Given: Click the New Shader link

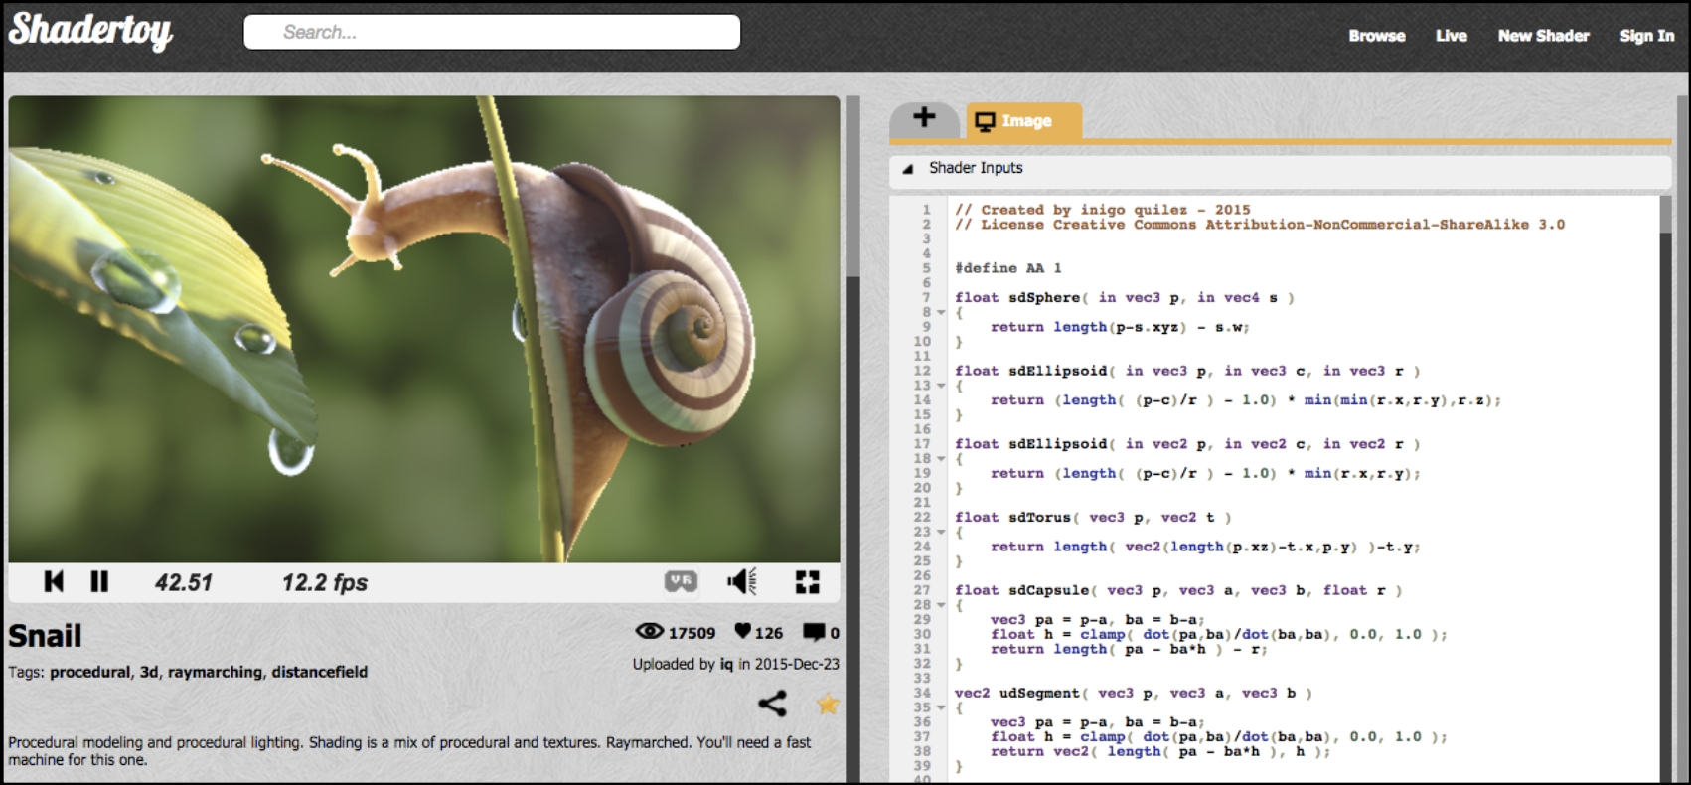Looking at the screenshot, I should (1543, 36).
